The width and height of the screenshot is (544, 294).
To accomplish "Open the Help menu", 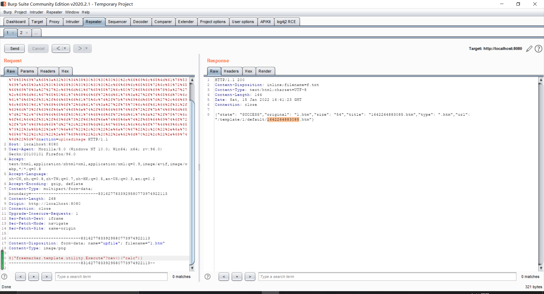I will pos(86,12).
